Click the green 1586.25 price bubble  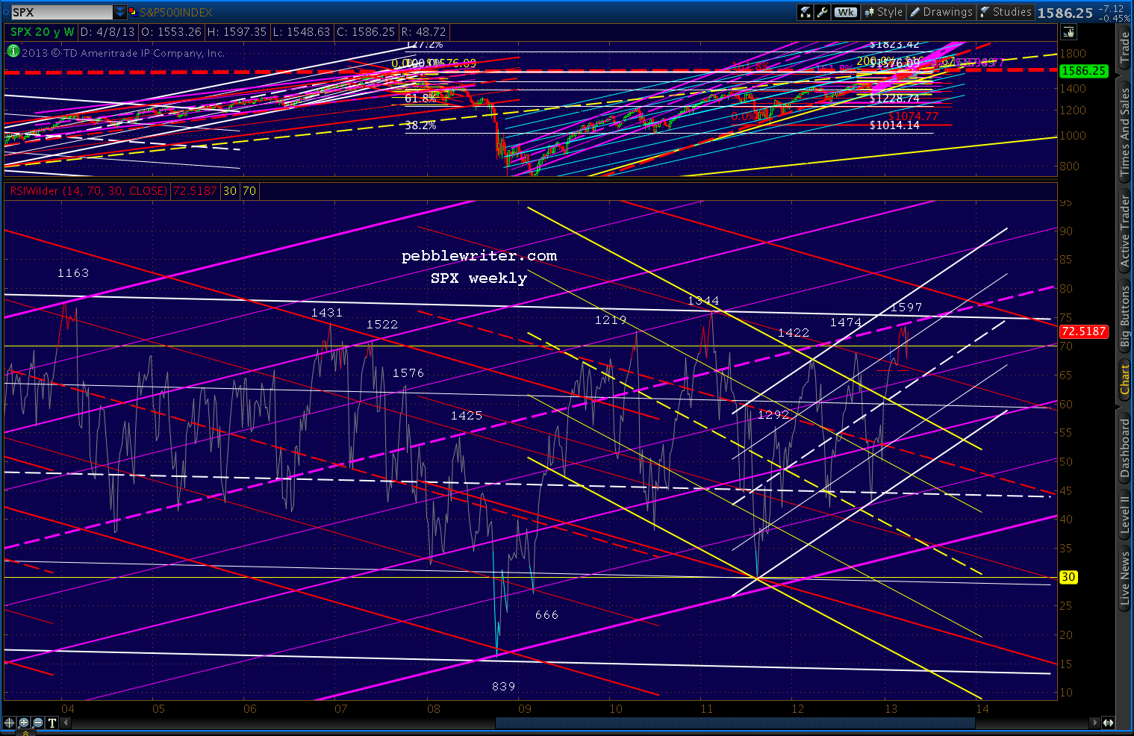click(x=1083, y=71)
